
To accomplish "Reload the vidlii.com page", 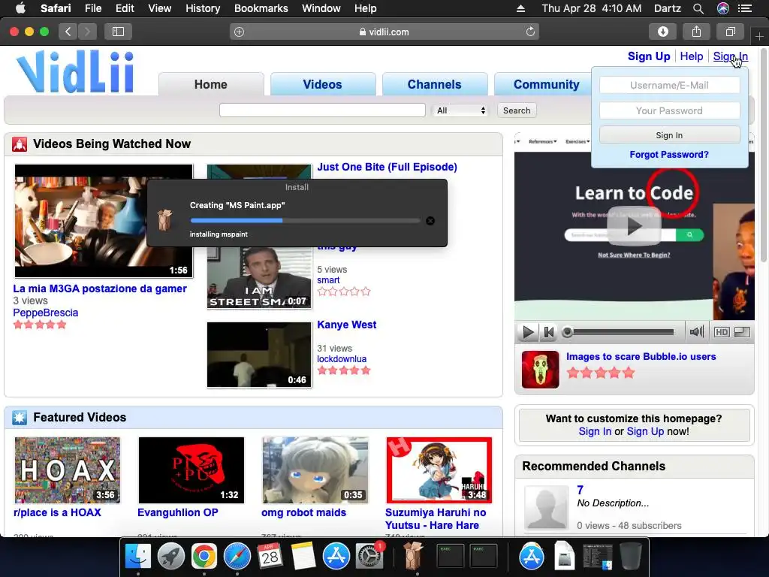I will click(530, 32).
